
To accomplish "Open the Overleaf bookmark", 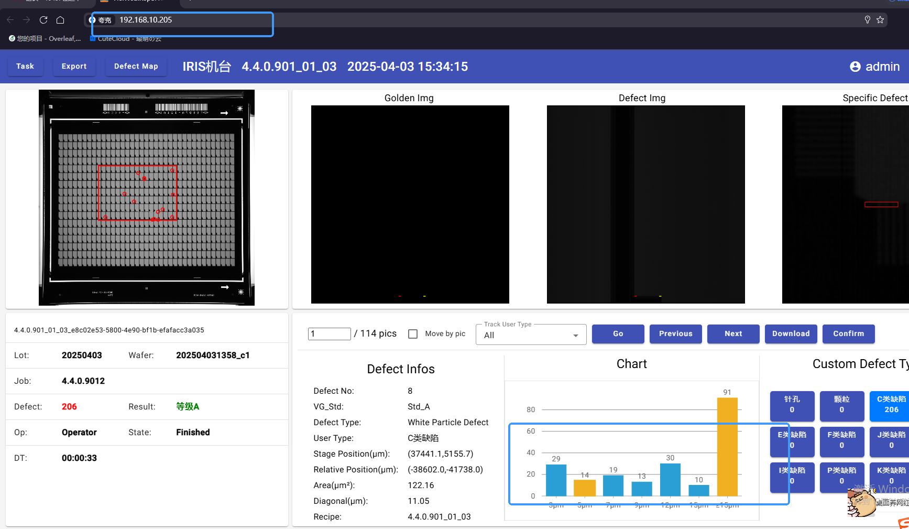I will (x=45, y=39).
